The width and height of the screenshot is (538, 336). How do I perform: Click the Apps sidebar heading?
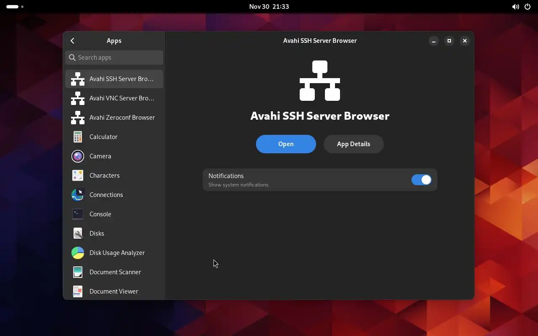pyautogui.click(x=114, y=41)
